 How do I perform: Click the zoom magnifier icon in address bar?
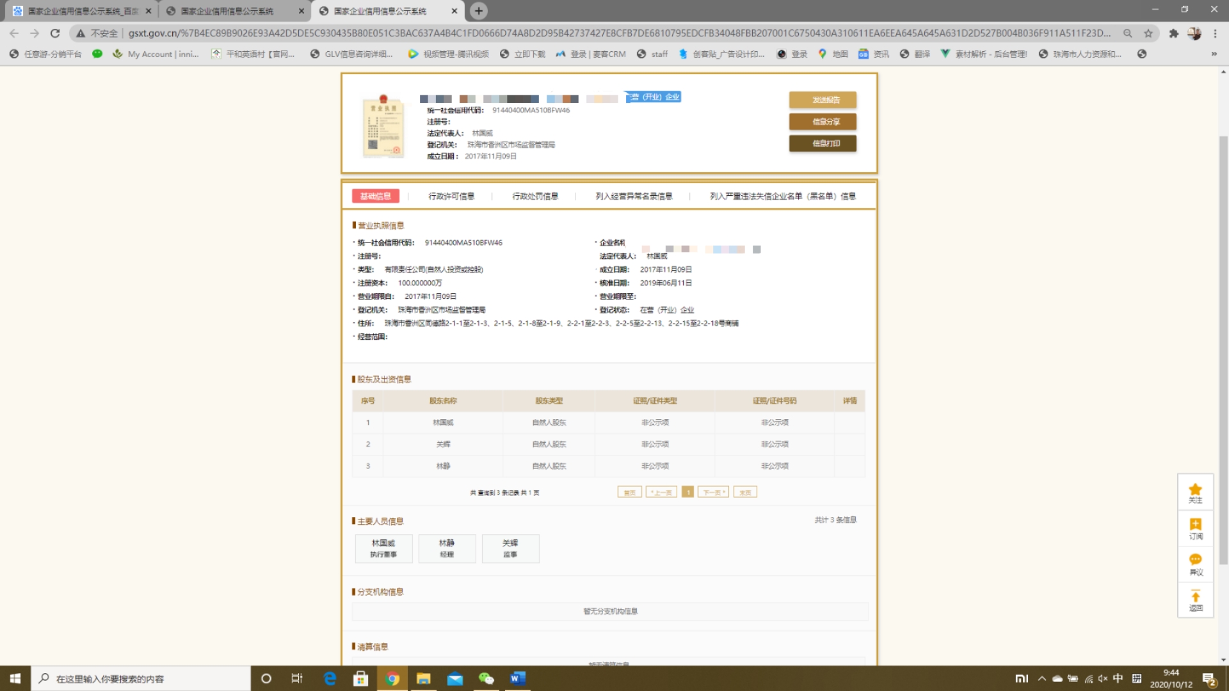1128,33
